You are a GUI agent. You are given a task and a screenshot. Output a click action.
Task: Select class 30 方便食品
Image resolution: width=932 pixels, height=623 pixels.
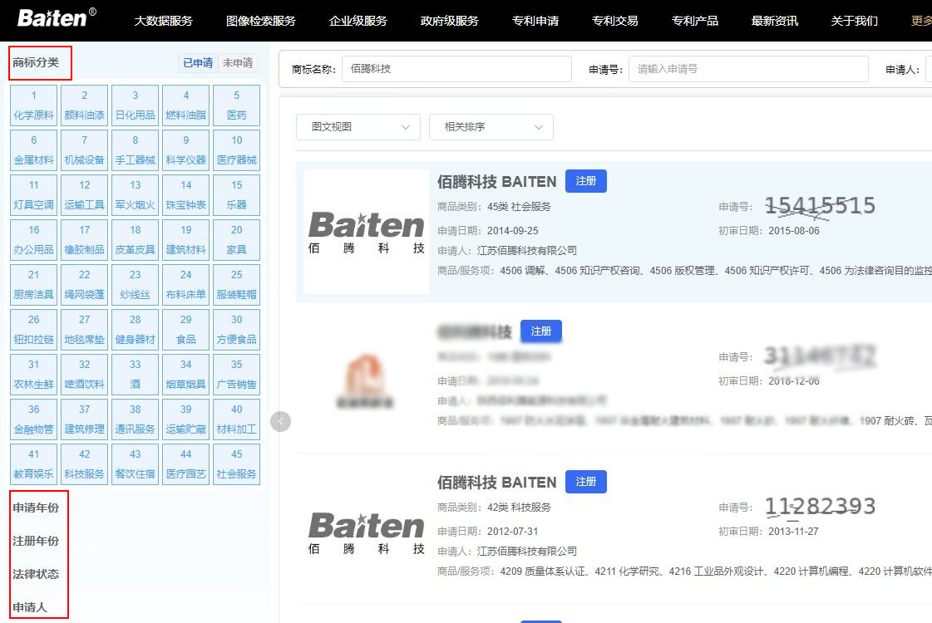tap(237, 330)
